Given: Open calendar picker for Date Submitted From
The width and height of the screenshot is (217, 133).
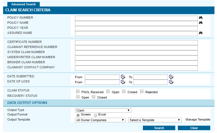Looking at the screenshot, I should pyautogui.click(x=123, y=77).
